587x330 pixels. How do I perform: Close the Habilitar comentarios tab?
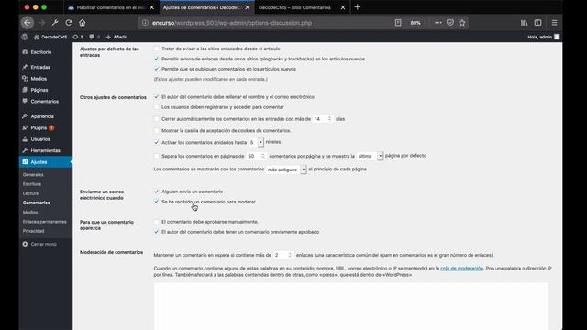coord(151,7)
